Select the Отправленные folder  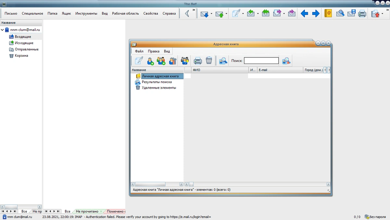click(x=27, y=49)
